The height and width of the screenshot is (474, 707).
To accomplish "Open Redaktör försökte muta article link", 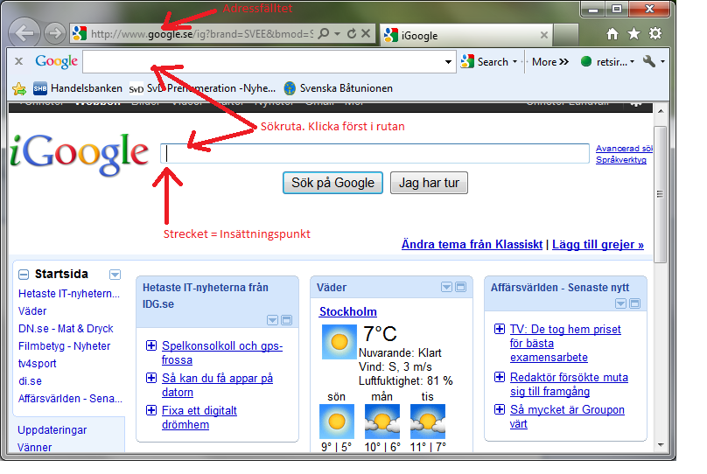I will (x=569, y=384).
